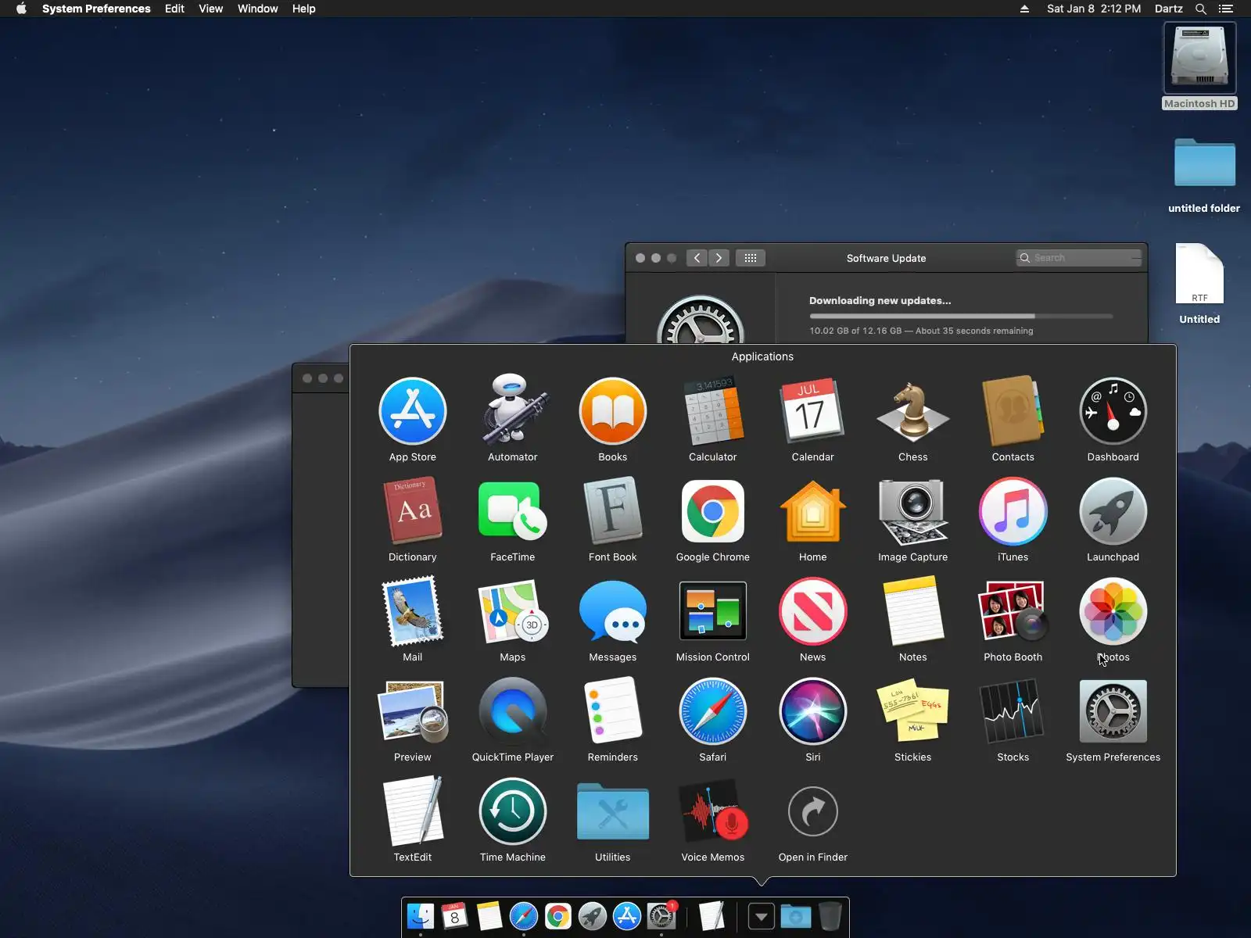This screenshot has width=1251, height=938.
Task: Open Mission Control
Action: coord(713,612)
